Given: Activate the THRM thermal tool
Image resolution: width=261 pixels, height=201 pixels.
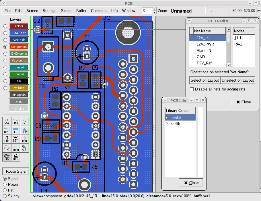Looking at the screenshot, I should (x=15, y=148).
